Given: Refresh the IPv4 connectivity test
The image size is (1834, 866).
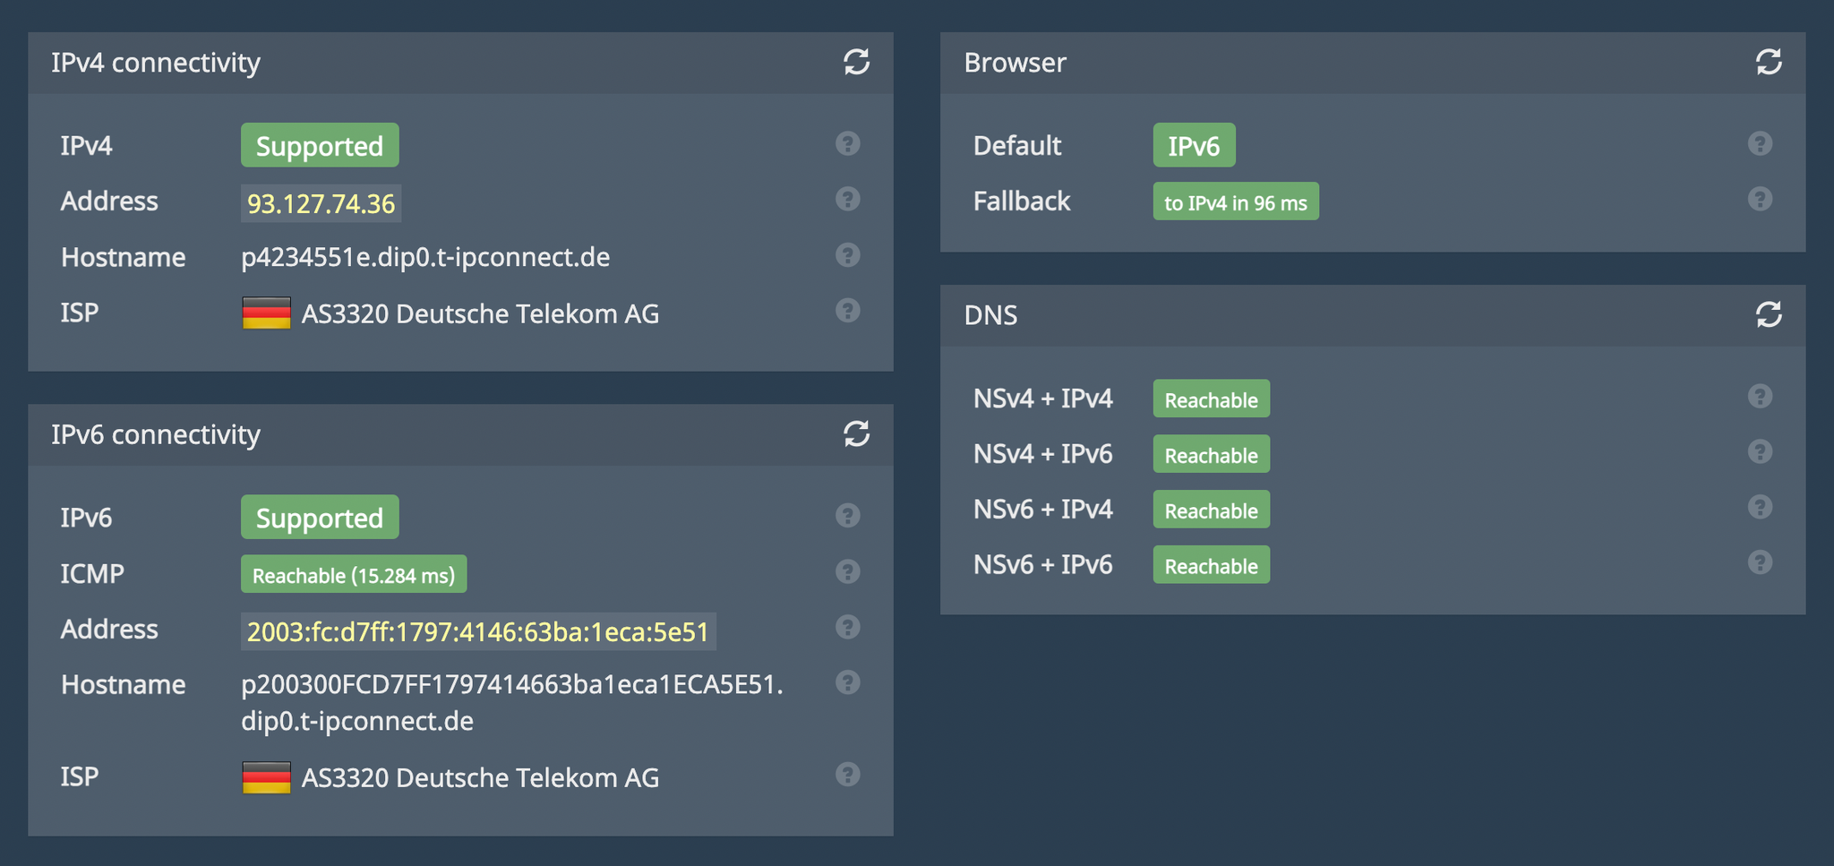Looking at the screenshot, I should [856, 62].
